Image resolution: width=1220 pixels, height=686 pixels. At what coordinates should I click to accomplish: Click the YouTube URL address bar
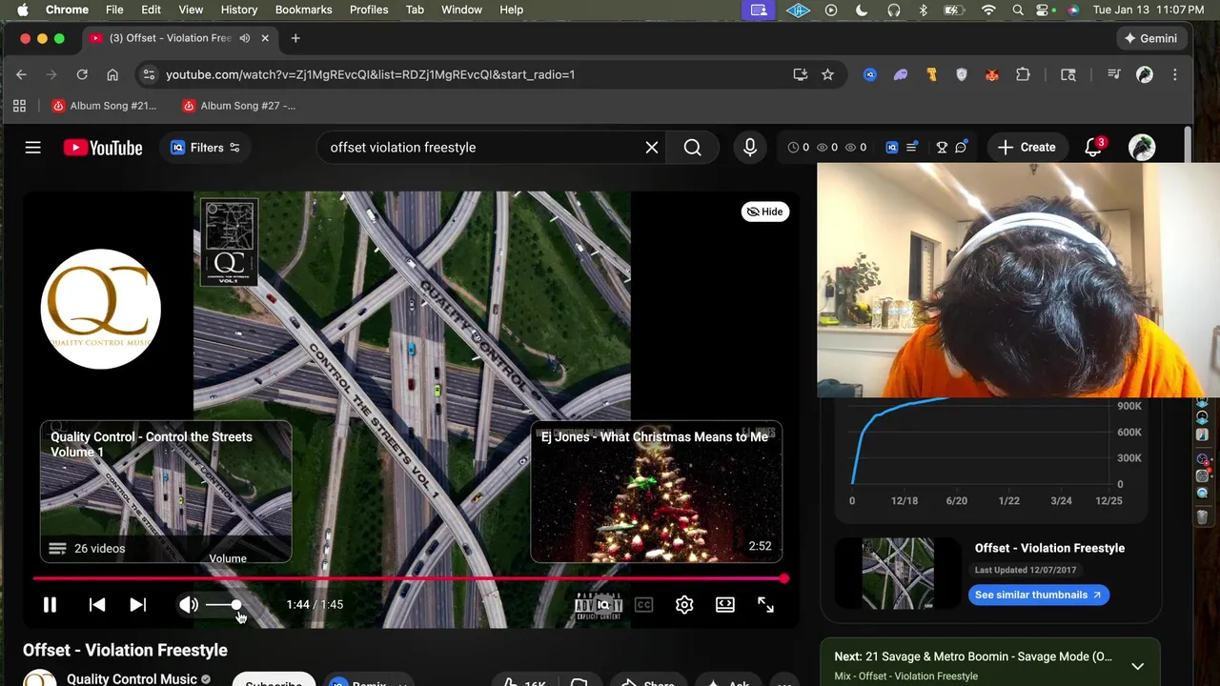370,74
